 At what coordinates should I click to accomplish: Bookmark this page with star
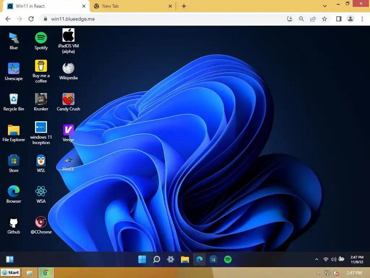pos(324,19)
